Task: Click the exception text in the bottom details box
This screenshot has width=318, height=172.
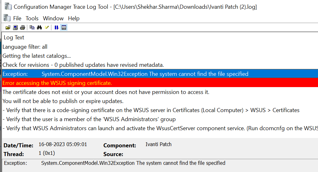Action: (x=133, y=163)
